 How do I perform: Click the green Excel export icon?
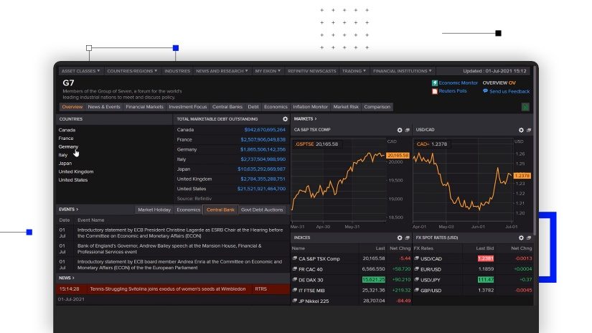pos(525,107)
